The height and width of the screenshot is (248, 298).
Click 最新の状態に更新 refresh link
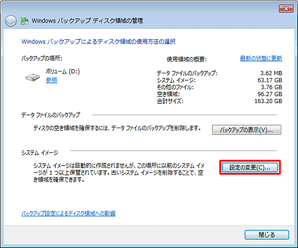(x=261, y=58)
